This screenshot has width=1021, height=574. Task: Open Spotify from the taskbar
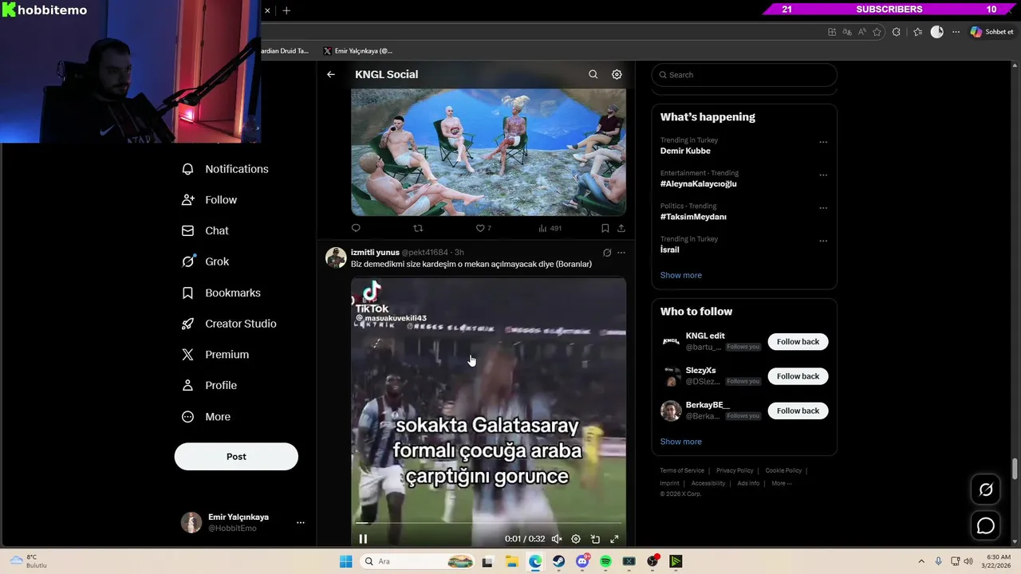(605, 561)
